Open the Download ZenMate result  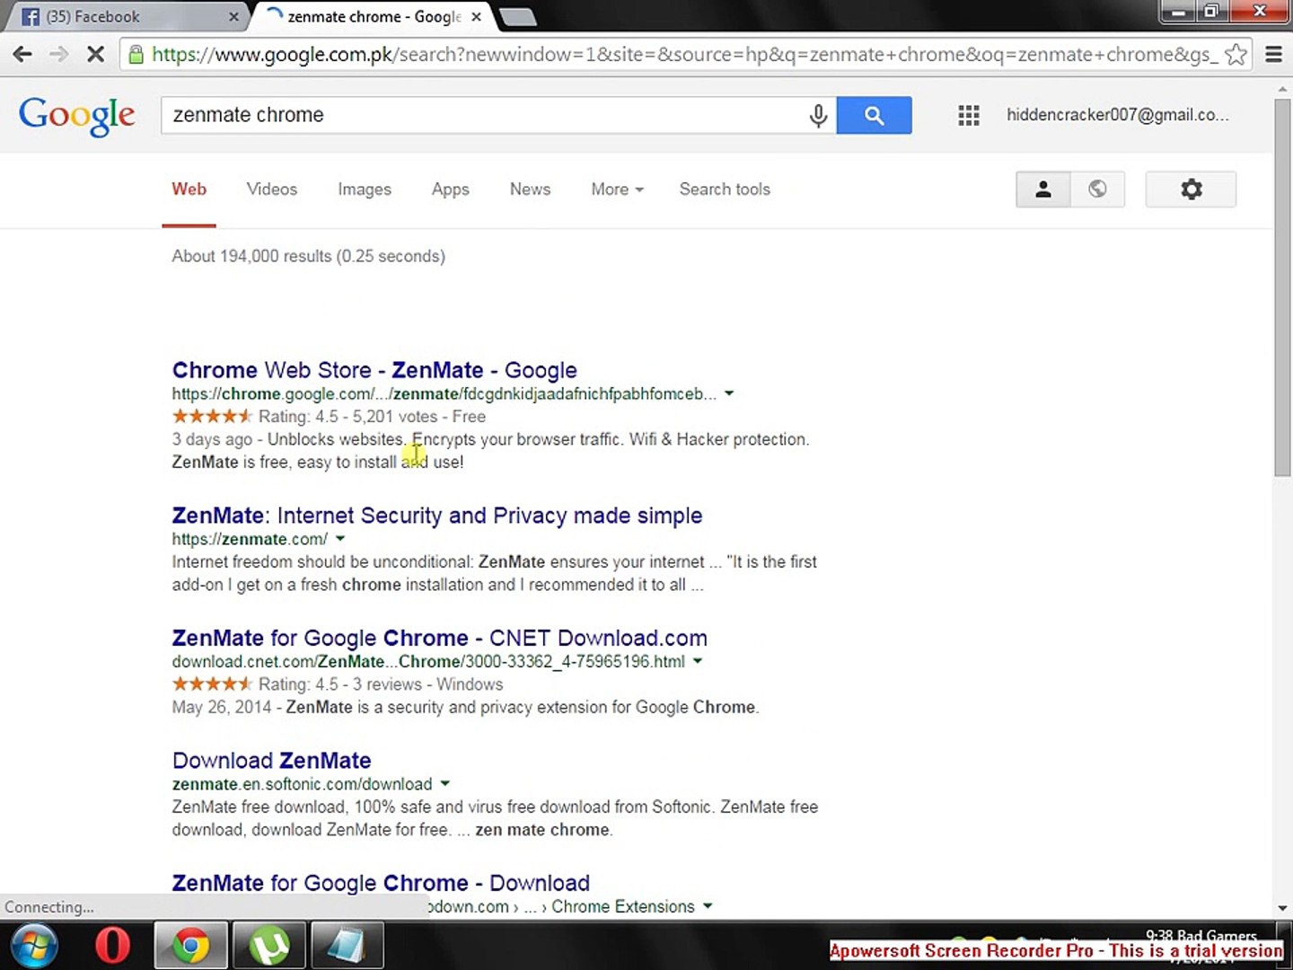pyautogui.click(x=272, y=761)
